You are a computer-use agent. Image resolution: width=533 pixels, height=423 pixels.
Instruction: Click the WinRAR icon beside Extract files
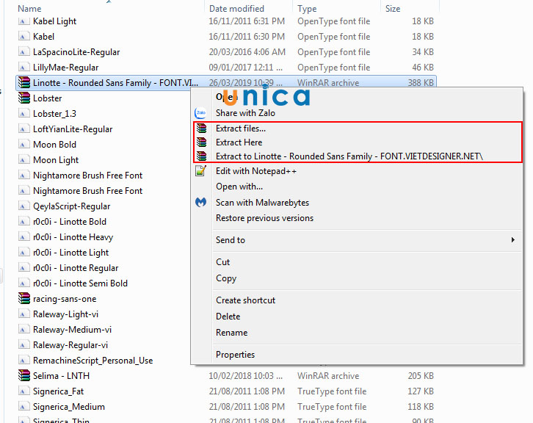pyautogui.click(x=201, y=129)
